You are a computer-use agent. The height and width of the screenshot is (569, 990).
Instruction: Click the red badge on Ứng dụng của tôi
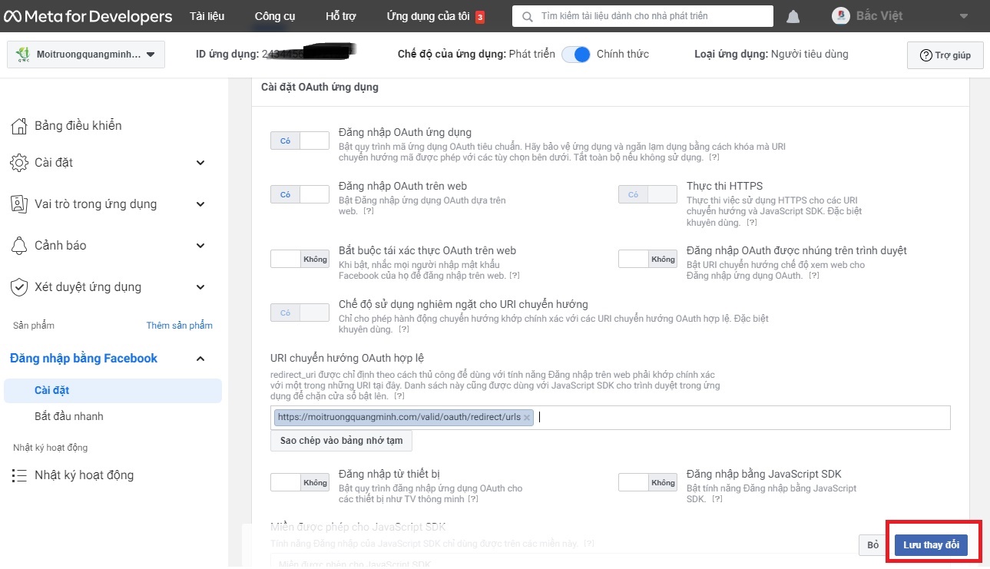(480, 17)
